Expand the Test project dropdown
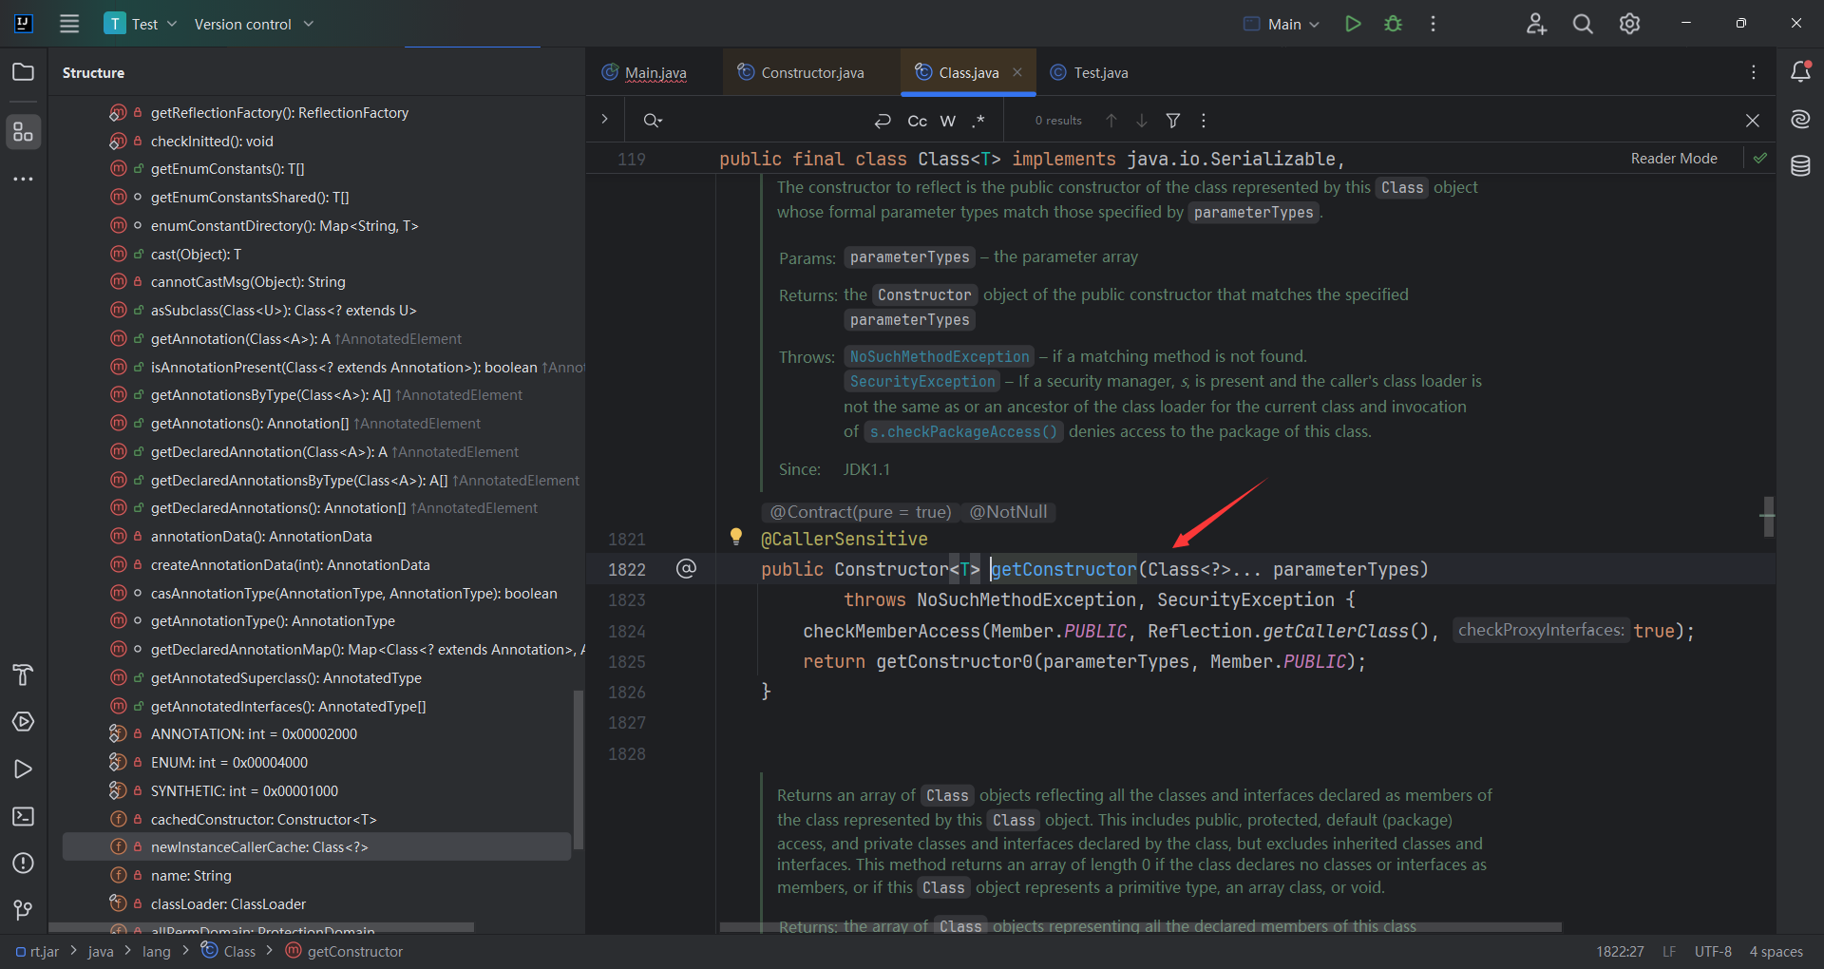 pyautogui.click(x=141, y=24)
